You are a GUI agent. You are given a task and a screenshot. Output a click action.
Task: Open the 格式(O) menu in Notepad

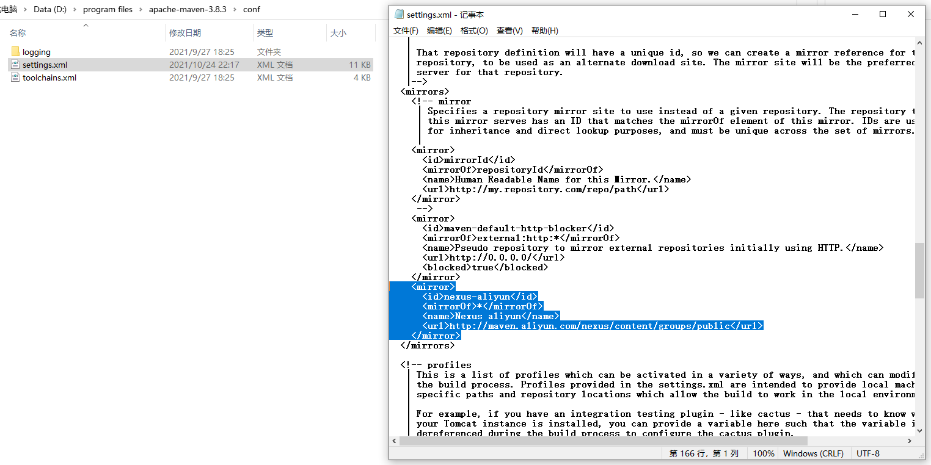coord(474,31)
